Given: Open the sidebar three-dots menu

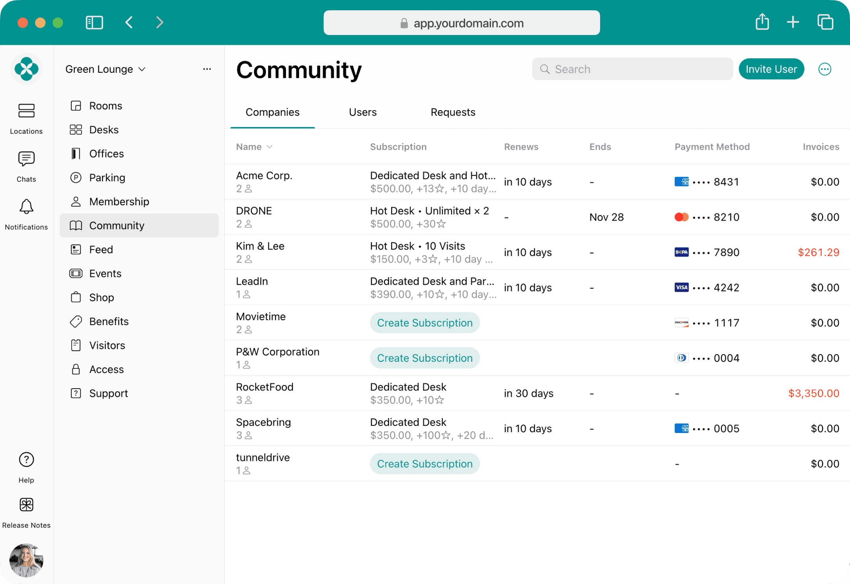Looking at the screenshot, I should coord(207,69).
